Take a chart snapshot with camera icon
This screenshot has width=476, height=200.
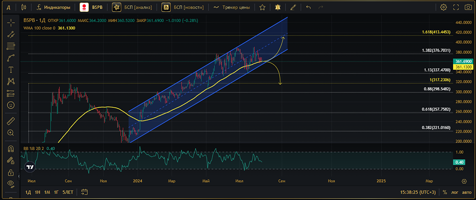[x=468, y=7]
